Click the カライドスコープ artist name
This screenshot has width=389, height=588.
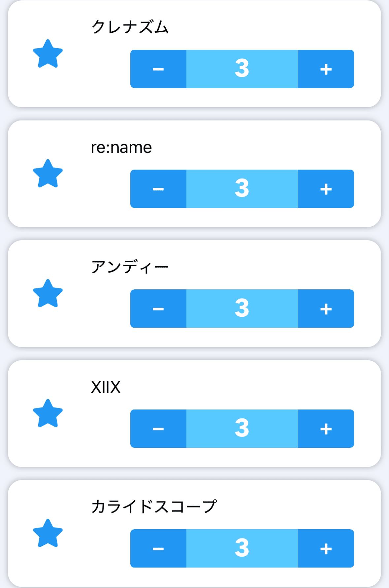pos(154,506)
